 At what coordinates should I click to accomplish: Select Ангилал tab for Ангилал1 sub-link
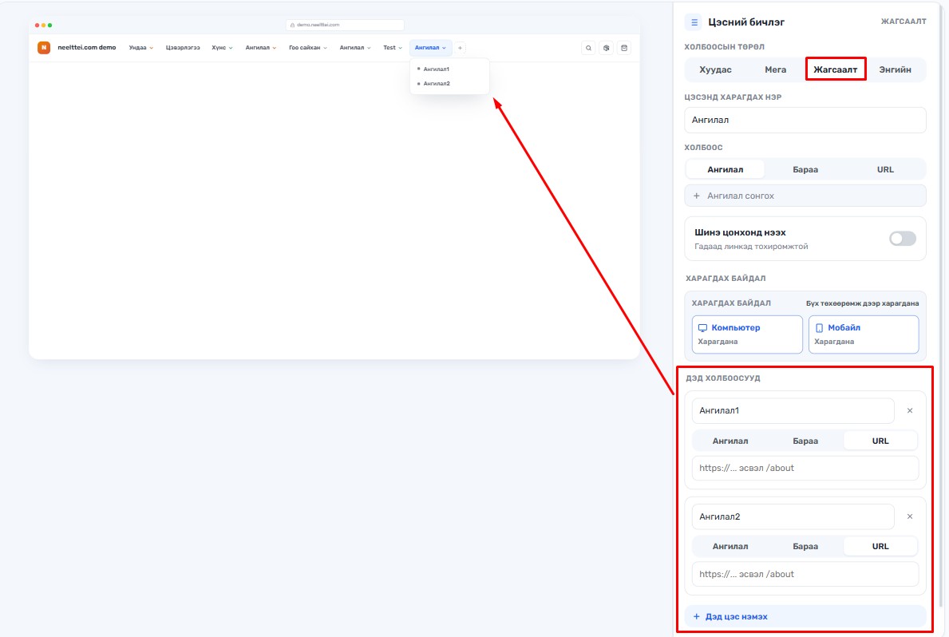pos(730,441)
